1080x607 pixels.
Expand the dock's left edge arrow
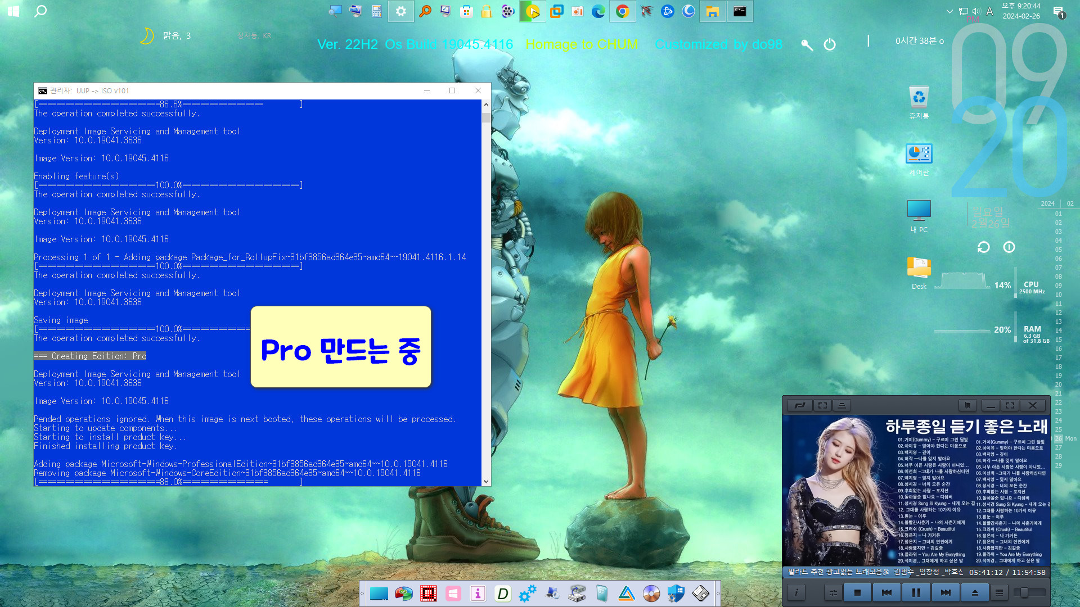[x=362, y=594]
